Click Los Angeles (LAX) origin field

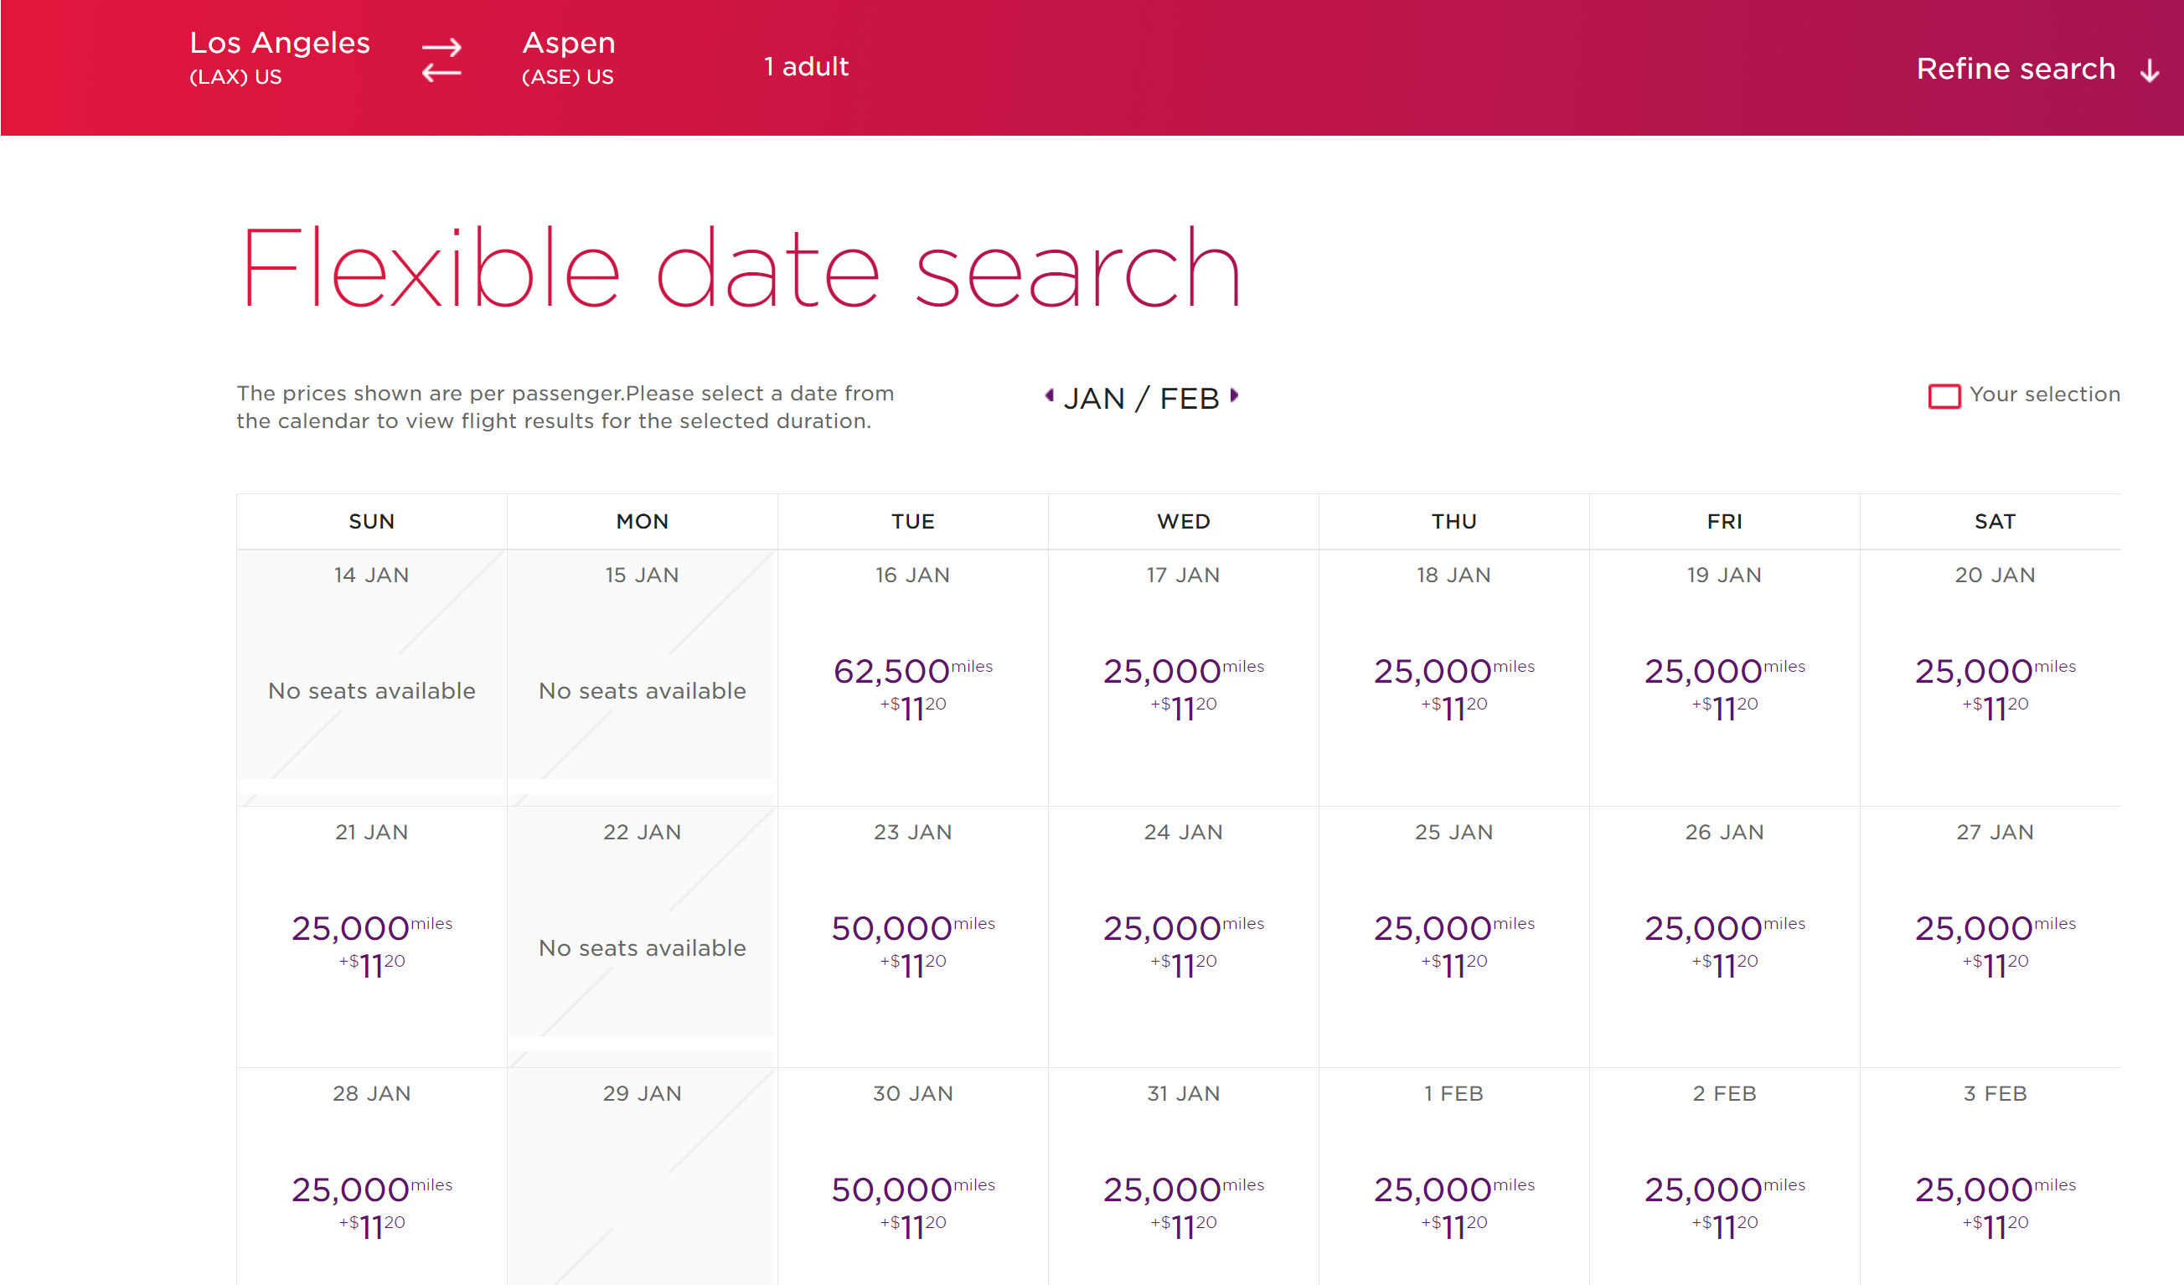[279, 57]
